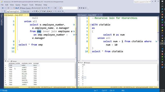Click the Properties wrench toolbar icon
This screenshot has height=92, width=165.
click(x=81, y=8)
